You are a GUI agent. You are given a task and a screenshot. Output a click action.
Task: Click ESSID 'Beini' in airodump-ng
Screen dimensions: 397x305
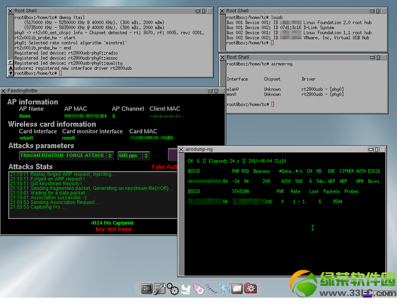[373, 181]
